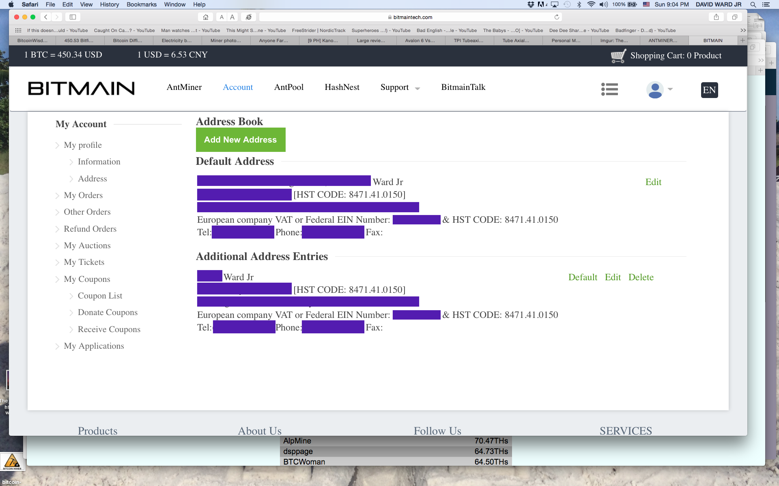Reload page with refresh icon
Screen dimensions: 779x486
point(557,17)
